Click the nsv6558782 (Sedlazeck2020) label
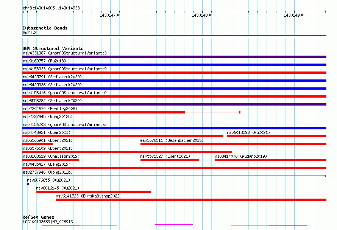The width and height of the screenshot is (337, 230). pos(52,101)
